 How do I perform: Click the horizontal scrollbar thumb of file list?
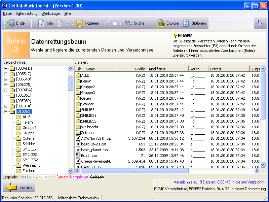pos(134,171)
